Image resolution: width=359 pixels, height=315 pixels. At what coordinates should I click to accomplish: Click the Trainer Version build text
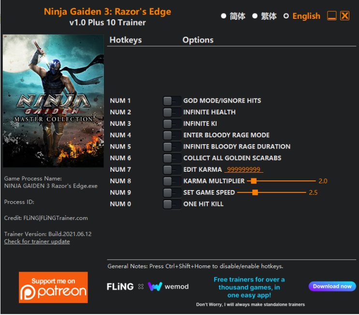(x=48, y=234)
